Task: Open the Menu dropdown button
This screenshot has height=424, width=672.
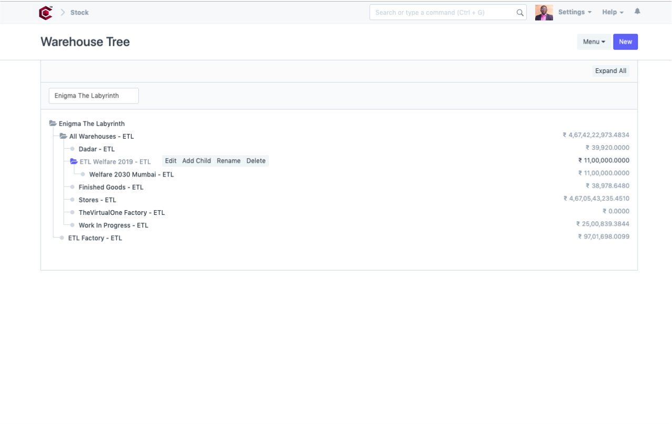Action: [594, 42]
